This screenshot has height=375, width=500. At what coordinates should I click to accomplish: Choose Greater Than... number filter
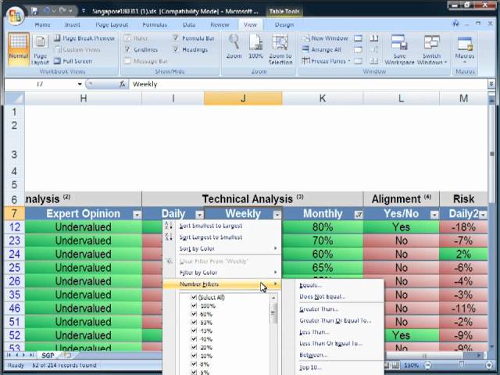click(x=319, y=309)
